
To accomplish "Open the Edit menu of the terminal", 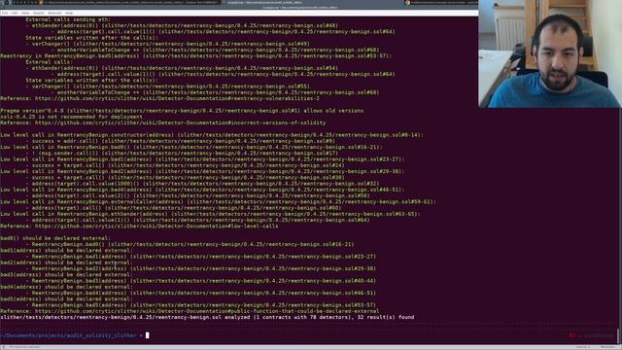I will point(15,13).
